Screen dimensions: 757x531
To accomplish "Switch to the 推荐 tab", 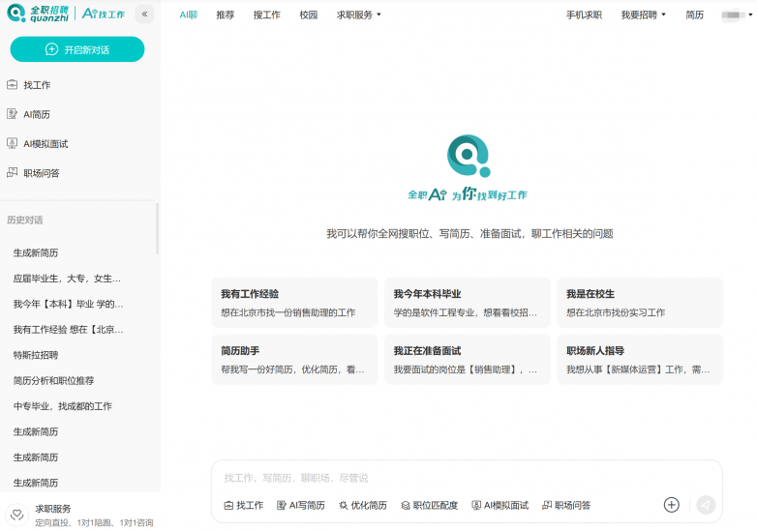I will pos(225,15).
